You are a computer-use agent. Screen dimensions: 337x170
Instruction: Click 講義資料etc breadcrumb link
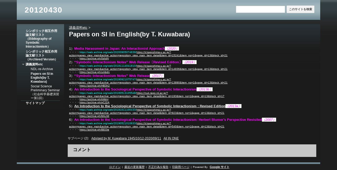pos(78,28)
